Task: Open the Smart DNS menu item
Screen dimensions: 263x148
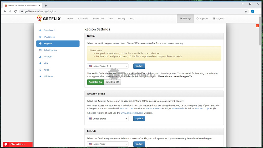Action: pos(98,18)
